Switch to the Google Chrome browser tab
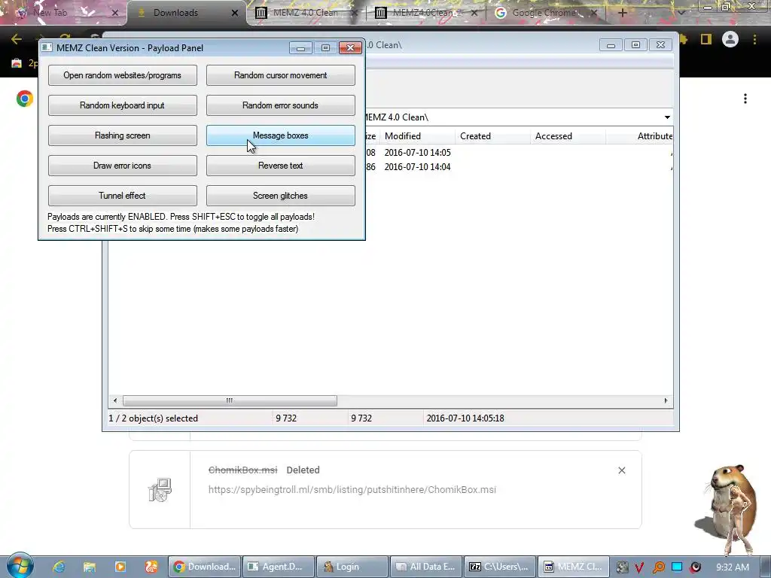 click(x=544, y=13)
